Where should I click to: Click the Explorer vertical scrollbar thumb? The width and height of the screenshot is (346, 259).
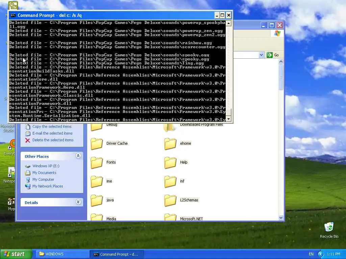tap(281, 77)
